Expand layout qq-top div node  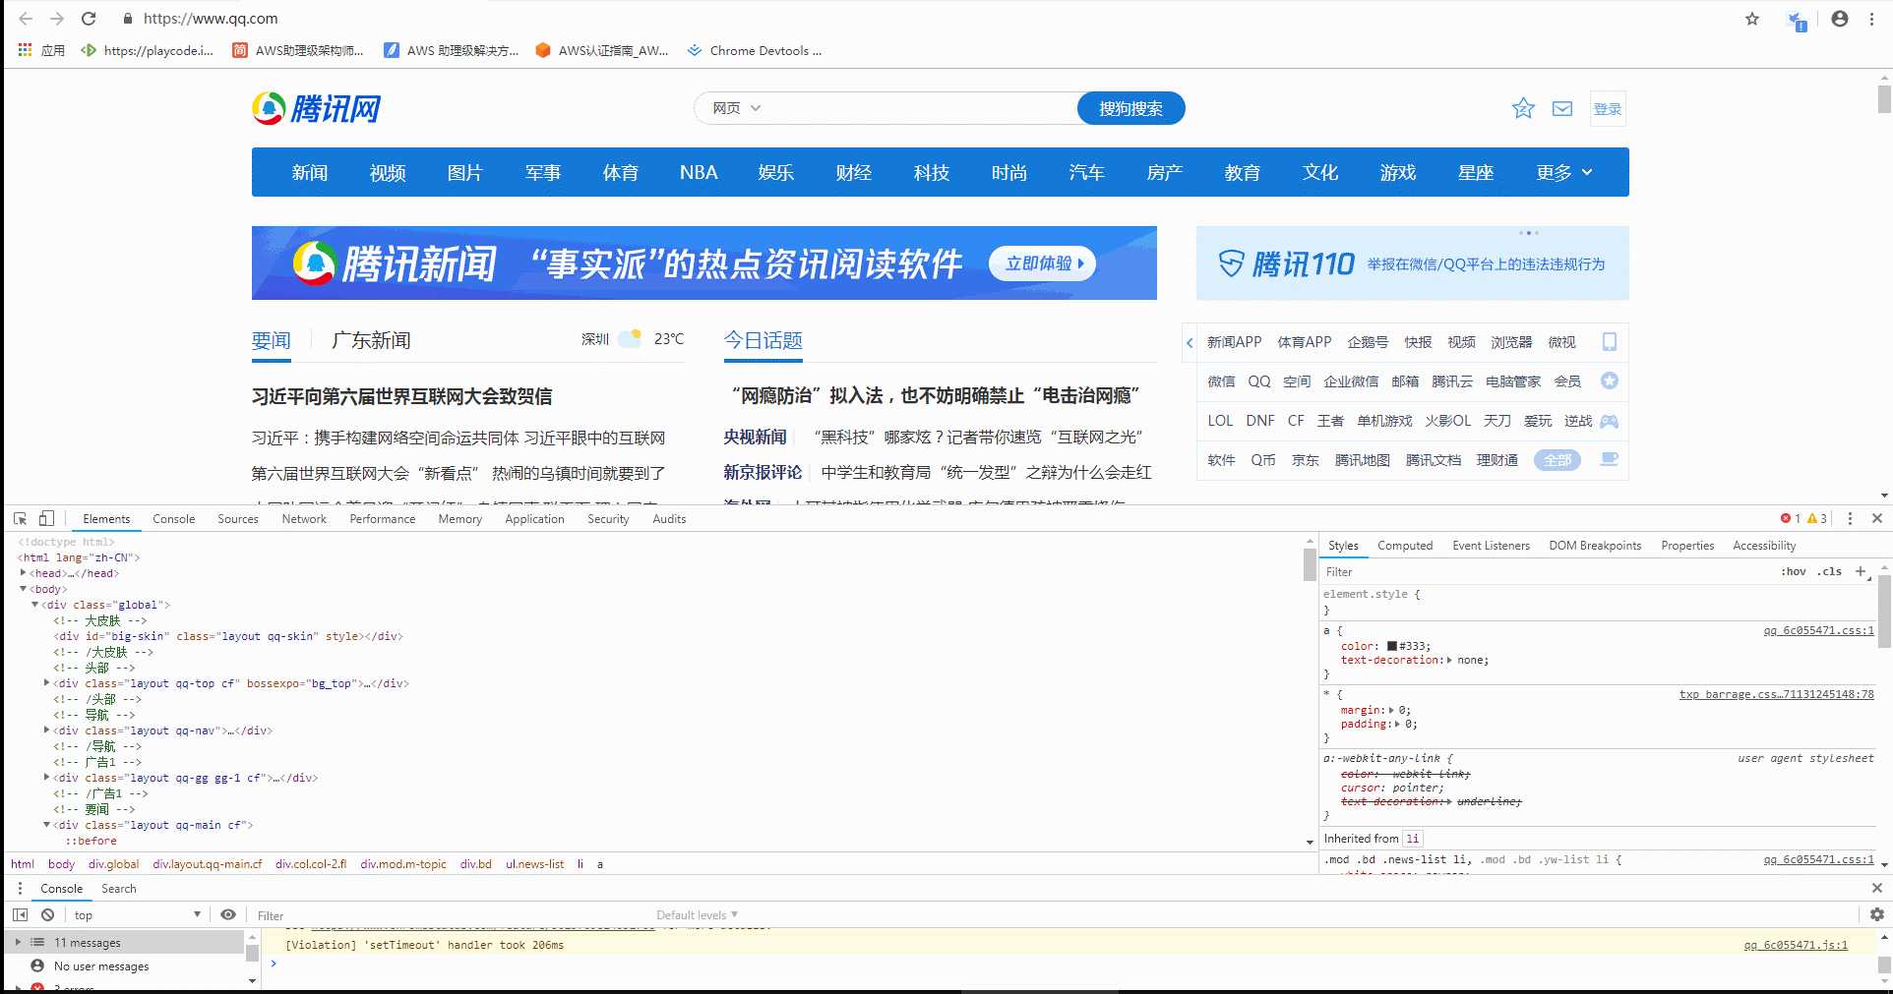pos(46,683)
